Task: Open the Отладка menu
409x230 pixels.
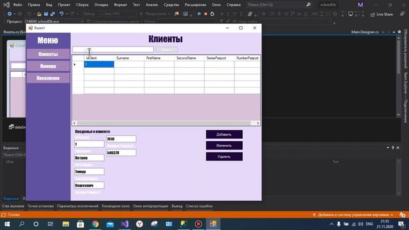Action: click(x=101, y=4)
